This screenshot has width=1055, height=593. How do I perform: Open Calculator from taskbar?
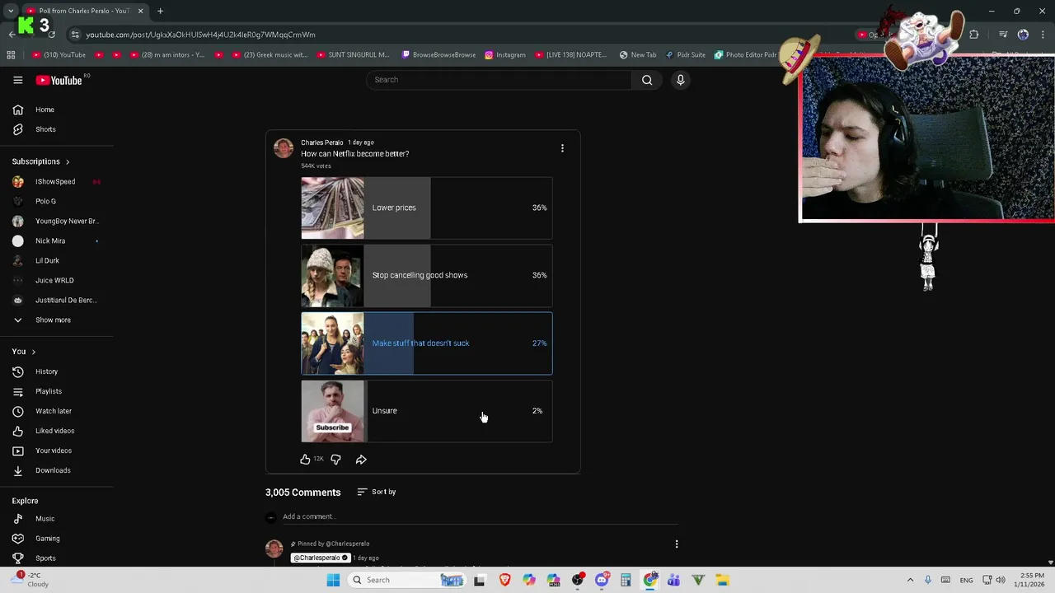626,580
